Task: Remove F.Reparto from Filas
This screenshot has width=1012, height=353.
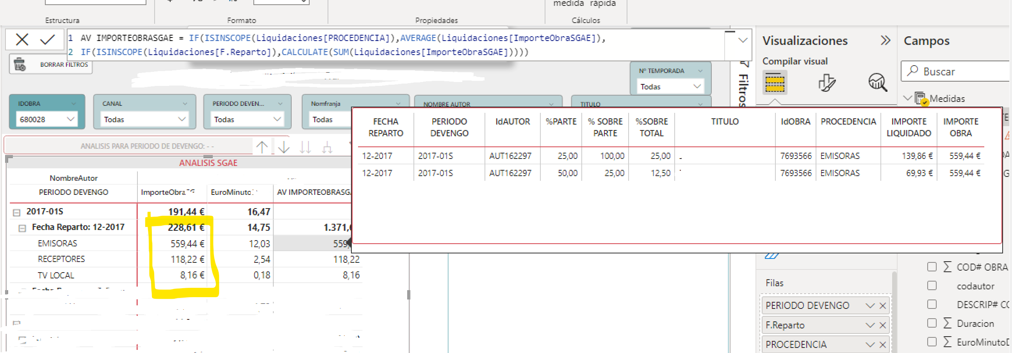Action: (883, 326)
